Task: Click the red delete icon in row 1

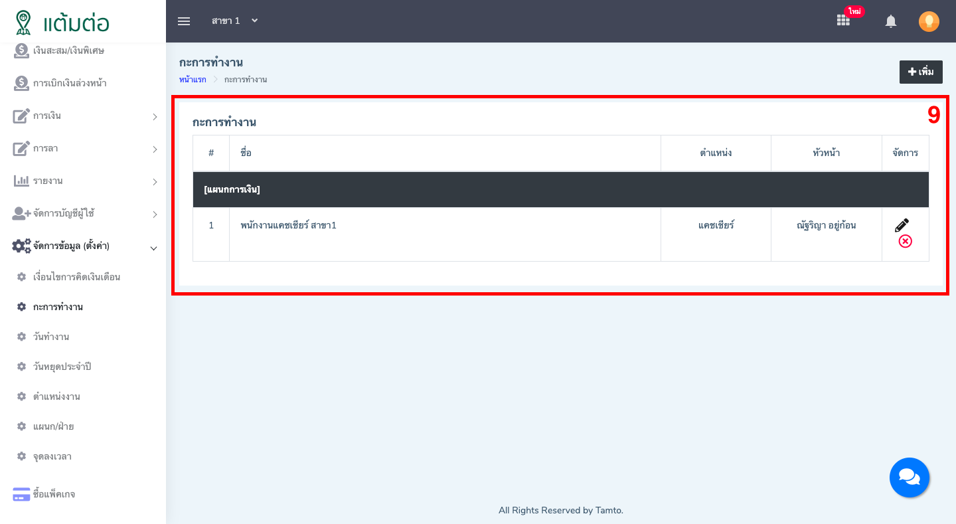Action: tap(905, 241)
